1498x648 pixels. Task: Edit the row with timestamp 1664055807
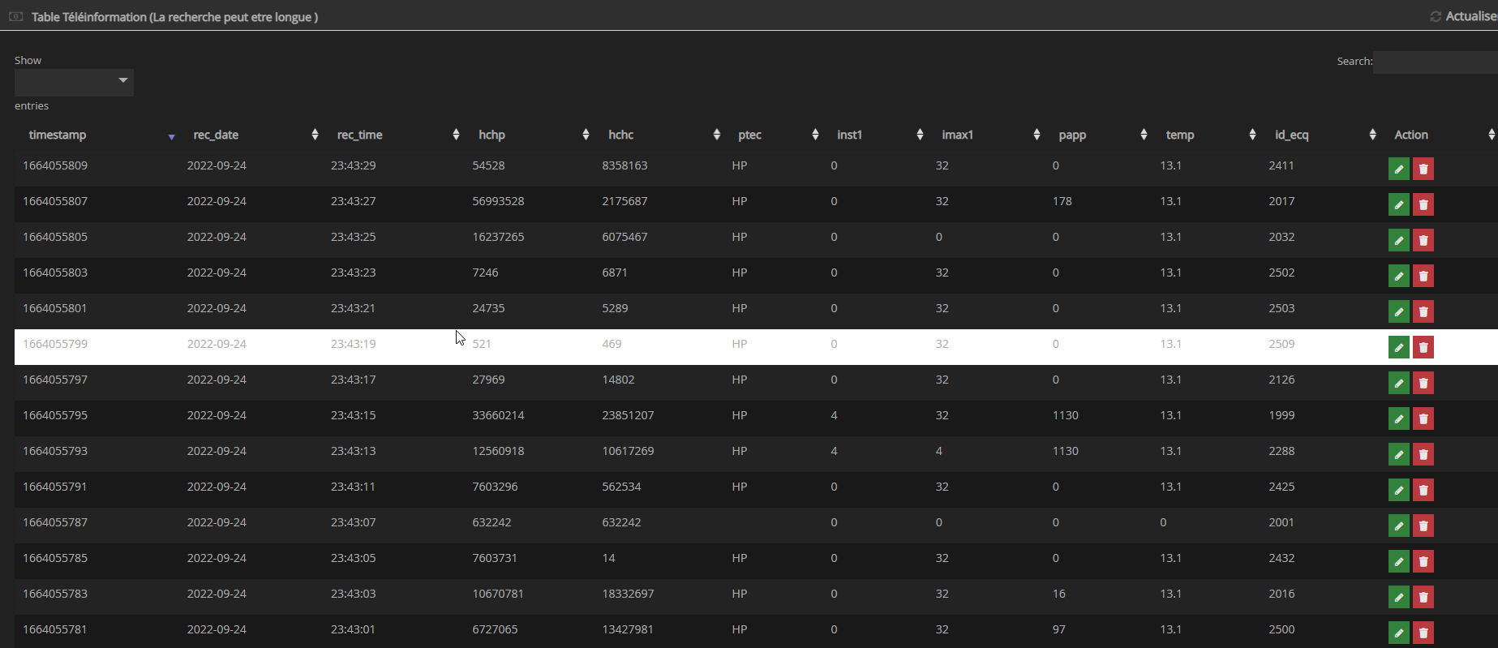(1398, 204)
